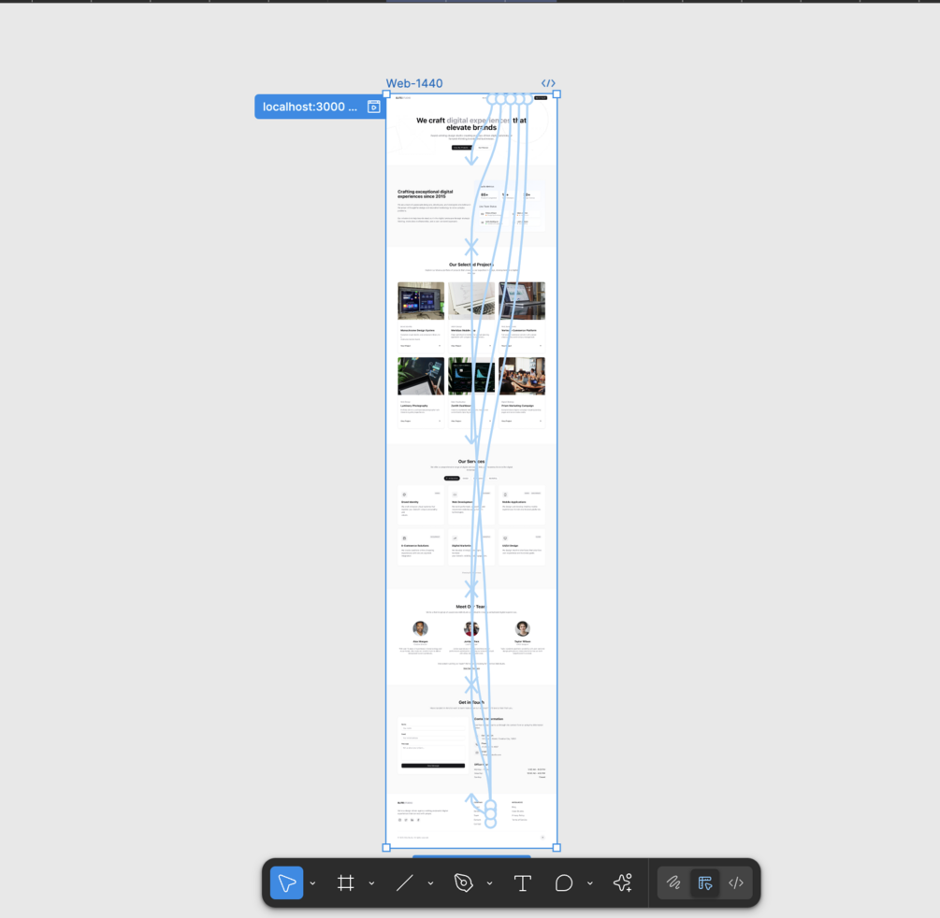This screenshot has height=918, width=940.
Task: Pick the Pen tool
Action: click(x=463, y=882)
